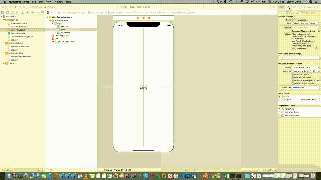Show the Size inspector tab

[x=307, y=13]
